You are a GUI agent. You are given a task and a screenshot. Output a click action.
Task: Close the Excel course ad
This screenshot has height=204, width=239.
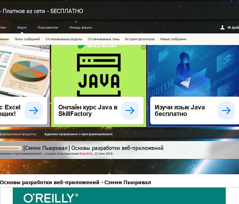47,47
